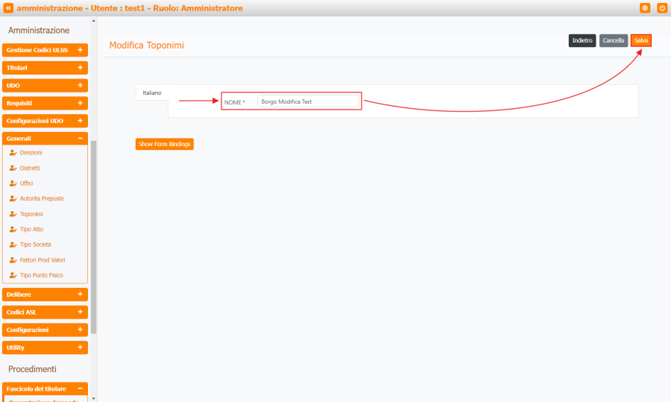
Task: Click the user icon beside Direzioni
Action: coord(13,152)
